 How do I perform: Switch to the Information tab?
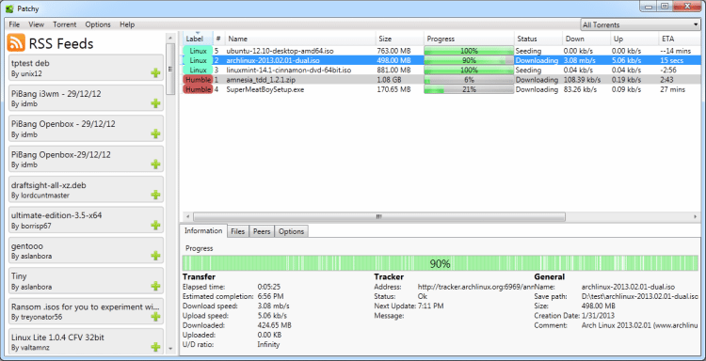tap(203, 230)
